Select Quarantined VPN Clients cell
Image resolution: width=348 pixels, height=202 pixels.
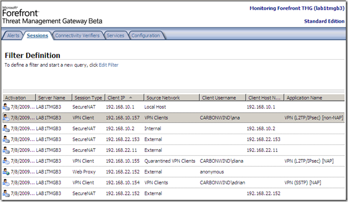[170, 161]
